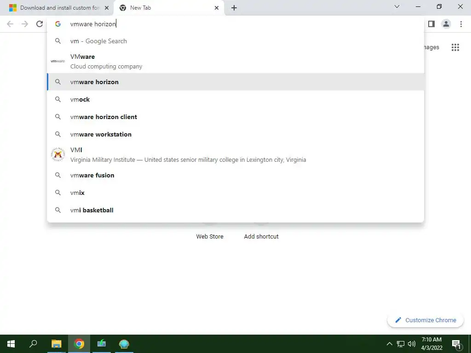Open the monitor app with green arrow in taskbar

point(102,344)
